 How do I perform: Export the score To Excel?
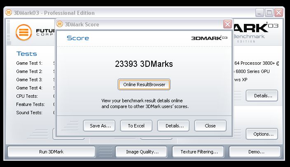(136, 126)
